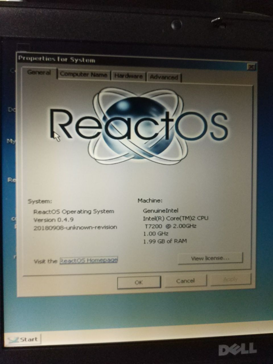The image size is (273, 364).
Task: Click the OK button
Action: coord(139,282)
